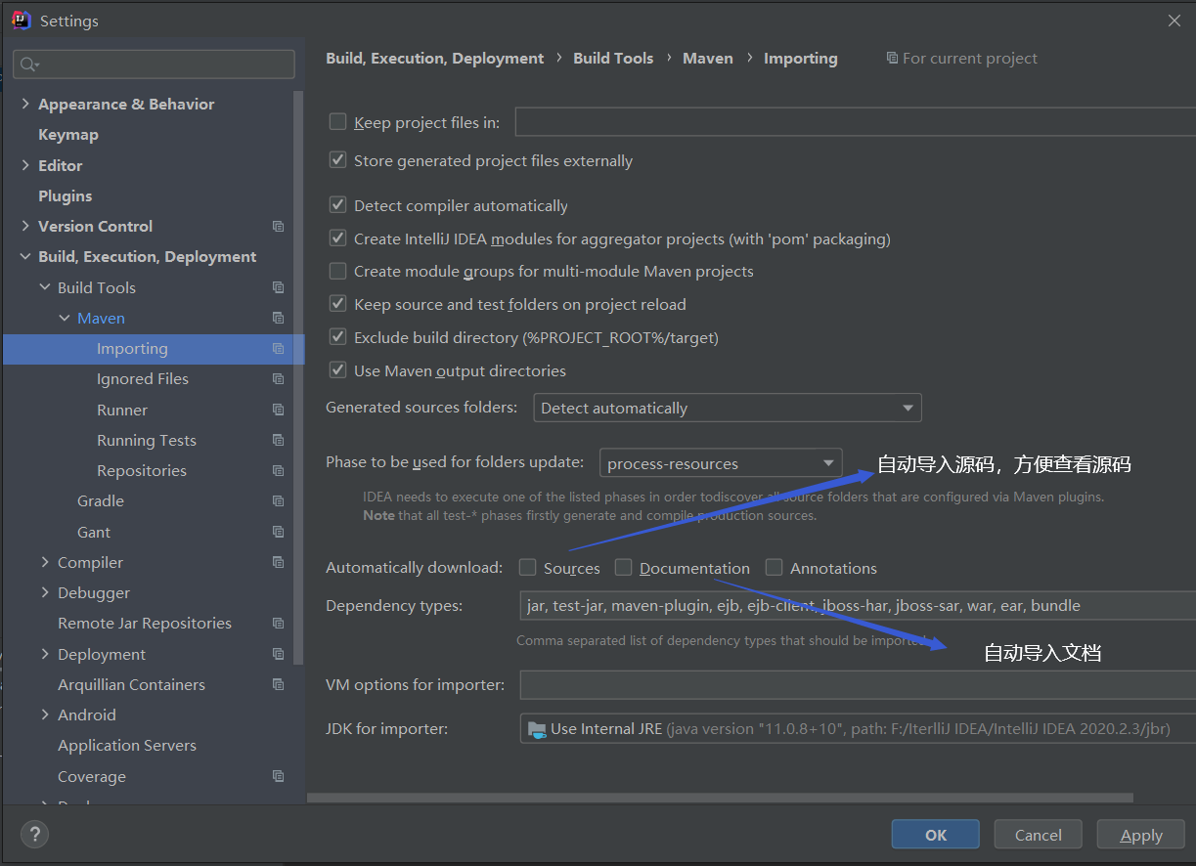This screenshot has height=866, width=1196.
Task: Select Runner under Maven settings
Action: pyautogui.click(x=122, y=411)
